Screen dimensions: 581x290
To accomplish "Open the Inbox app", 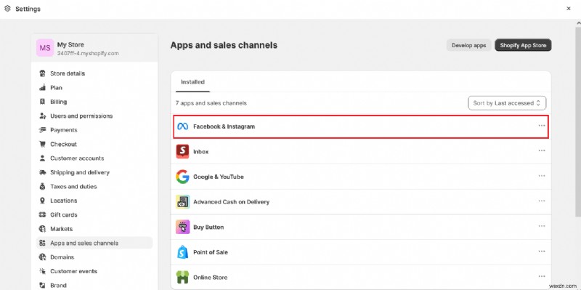I will click(201, 151).
